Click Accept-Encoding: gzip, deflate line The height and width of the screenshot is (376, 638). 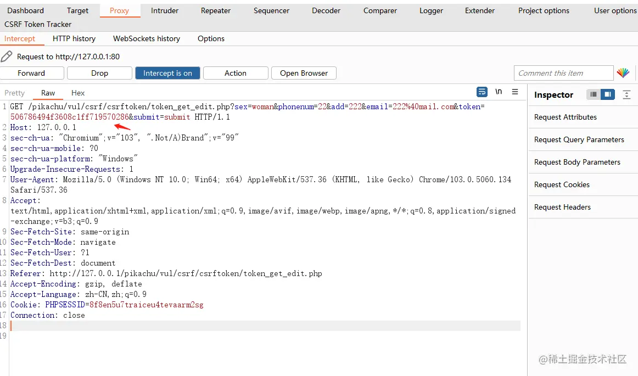coord(76,284)
